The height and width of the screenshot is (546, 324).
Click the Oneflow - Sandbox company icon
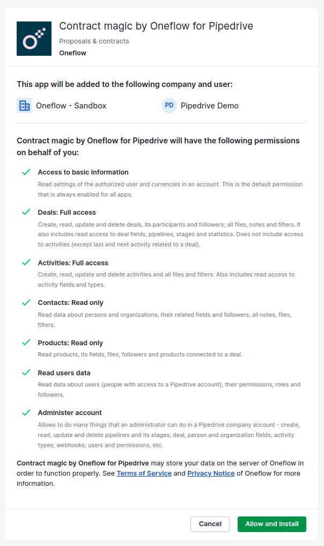23,105
